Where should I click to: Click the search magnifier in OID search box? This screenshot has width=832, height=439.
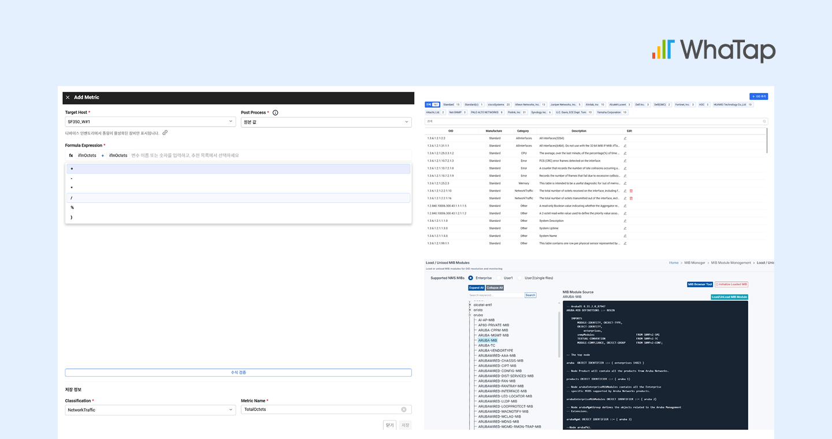coord(764,121)
